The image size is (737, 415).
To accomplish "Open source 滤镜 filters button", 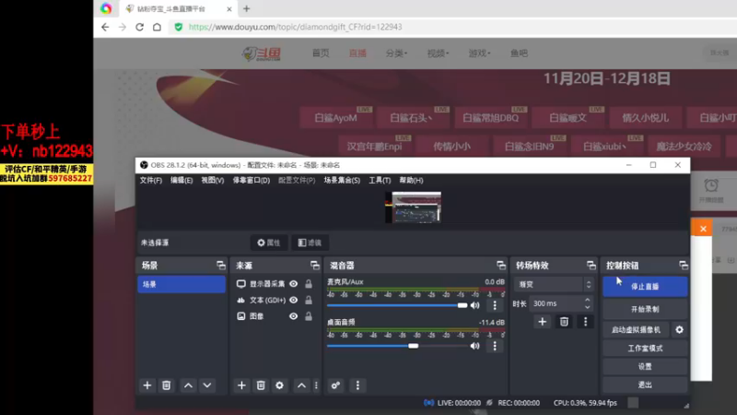I will coord(310,243).
